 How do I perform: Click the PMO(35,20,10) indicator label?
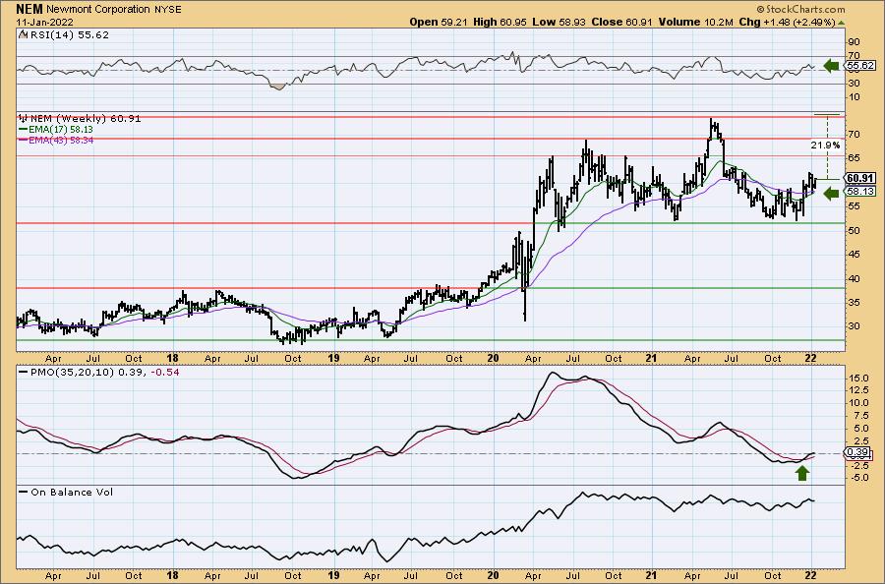click(72, 373)
